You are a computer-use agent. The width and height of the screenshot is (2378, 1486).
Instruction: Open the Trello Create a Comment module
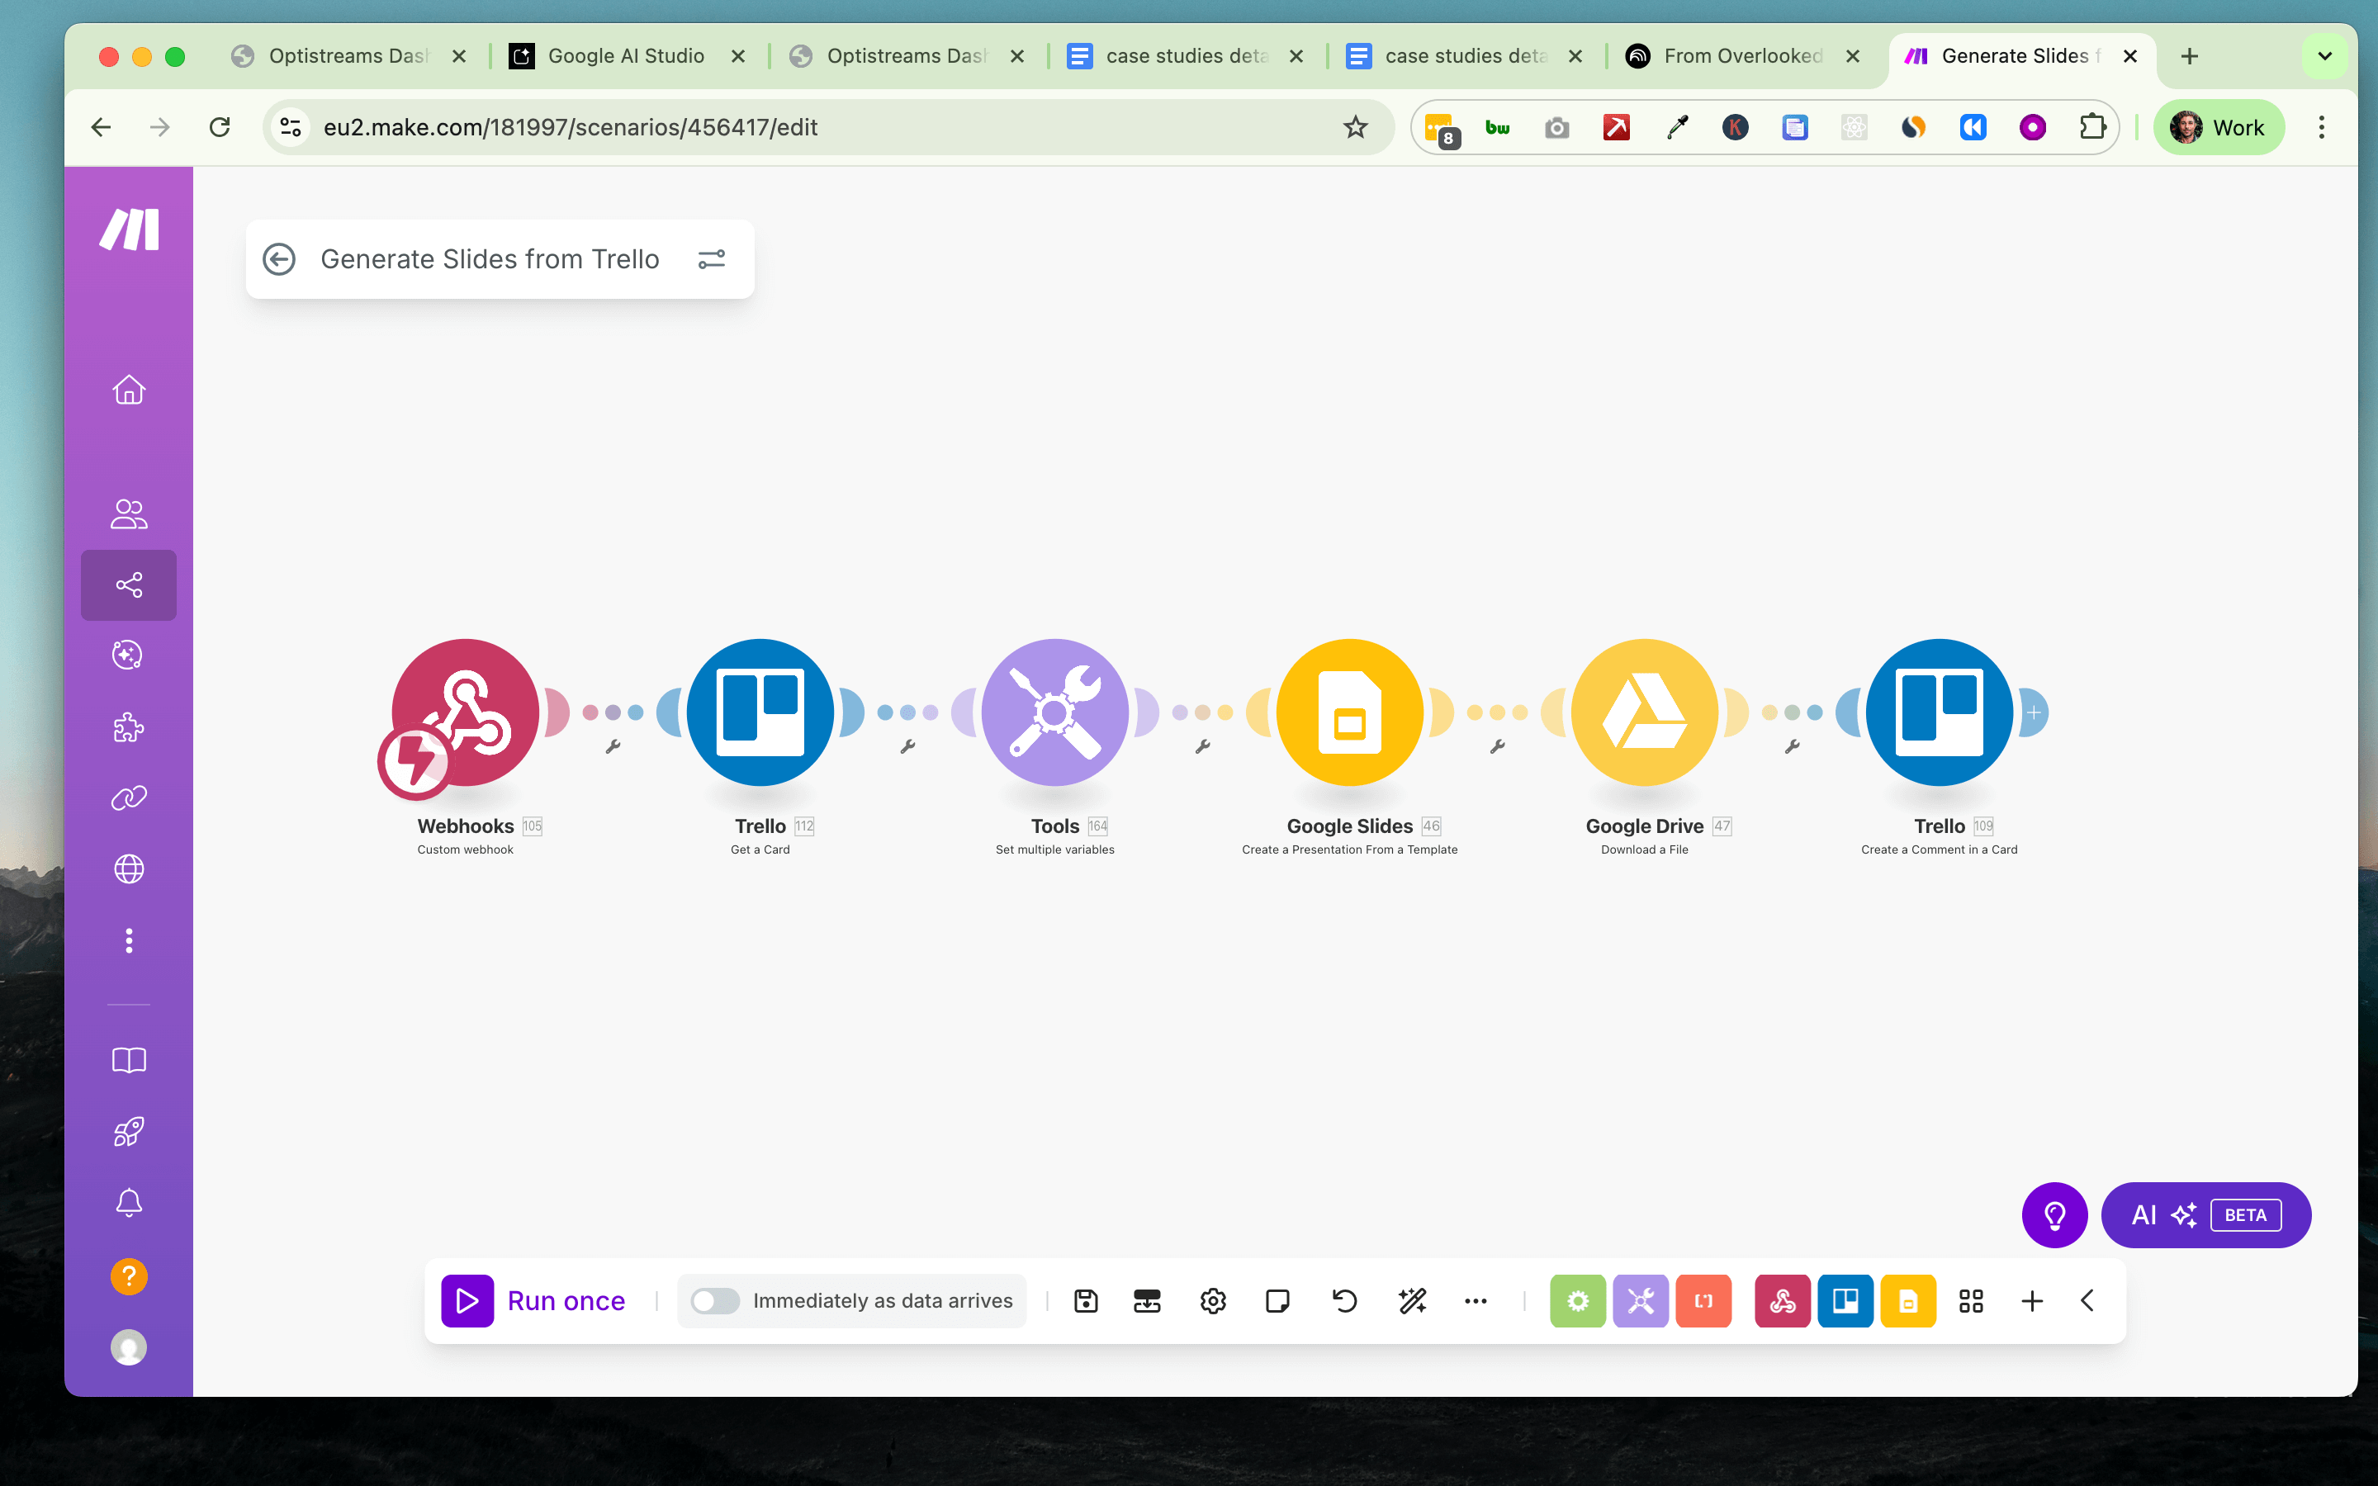pos(1940,712)
